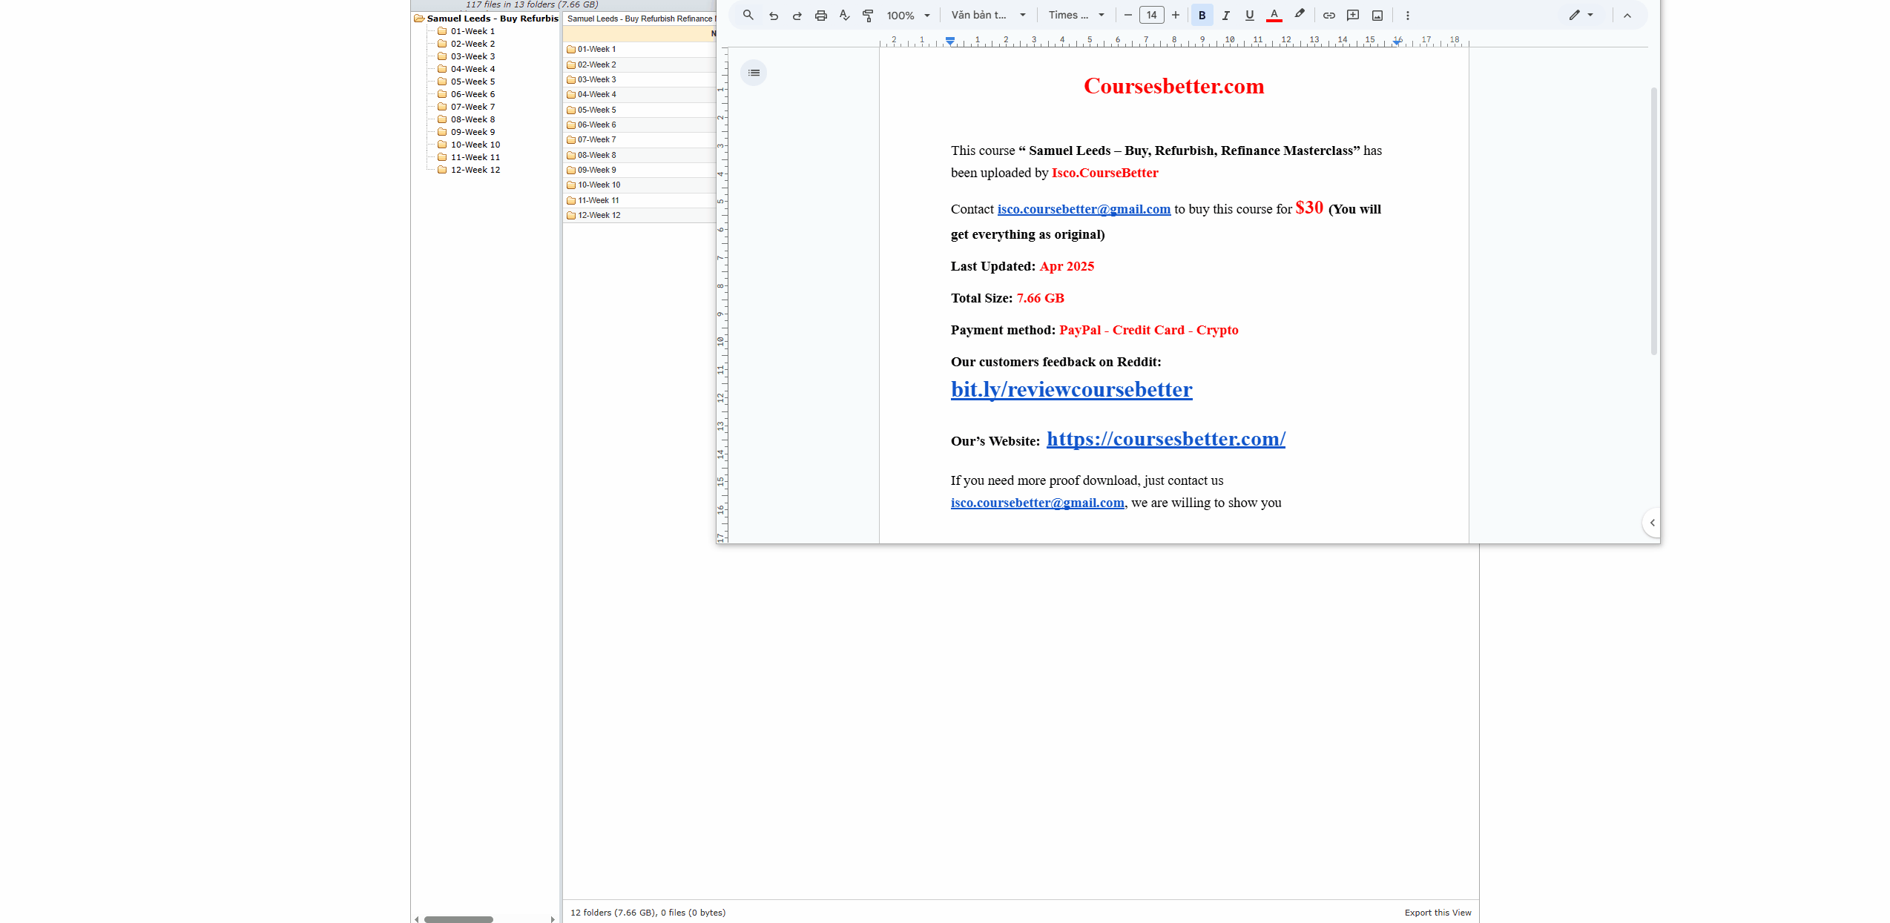Screen dimensions: 1890x923
Task: Open the bit.ly/reviewcoursebetter link
Action: tap(1071, 390)
